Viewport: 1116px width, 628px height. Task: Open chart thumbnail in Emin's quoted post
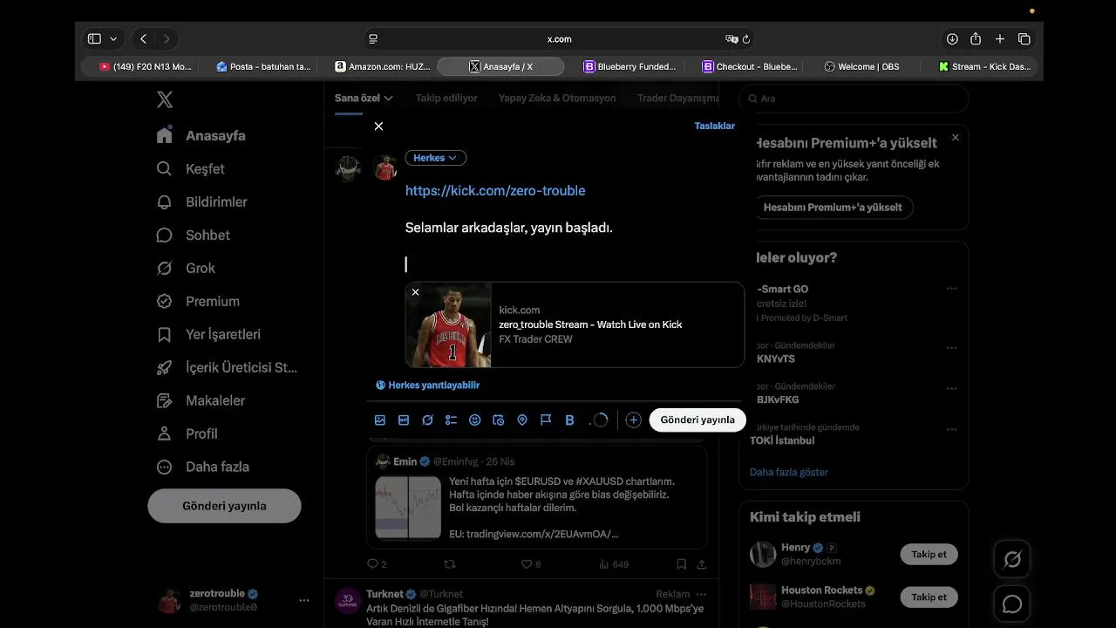point(408,508)
